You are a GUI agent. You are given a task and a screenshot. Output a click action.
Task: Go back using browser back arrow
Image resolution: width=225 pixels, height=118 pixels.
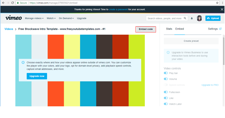coord(3,3)
